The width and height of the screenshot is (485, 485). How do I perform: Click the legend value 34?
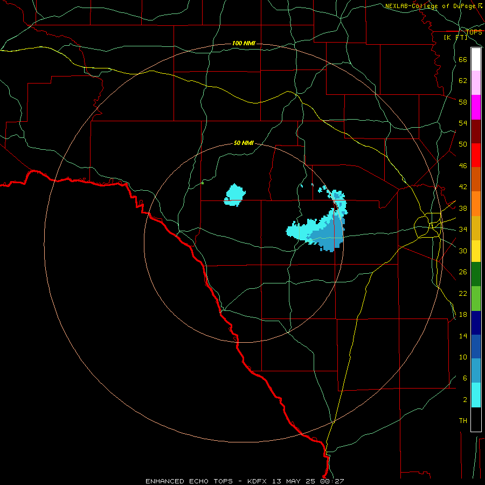pyautogui.click(x=463, y=230)
